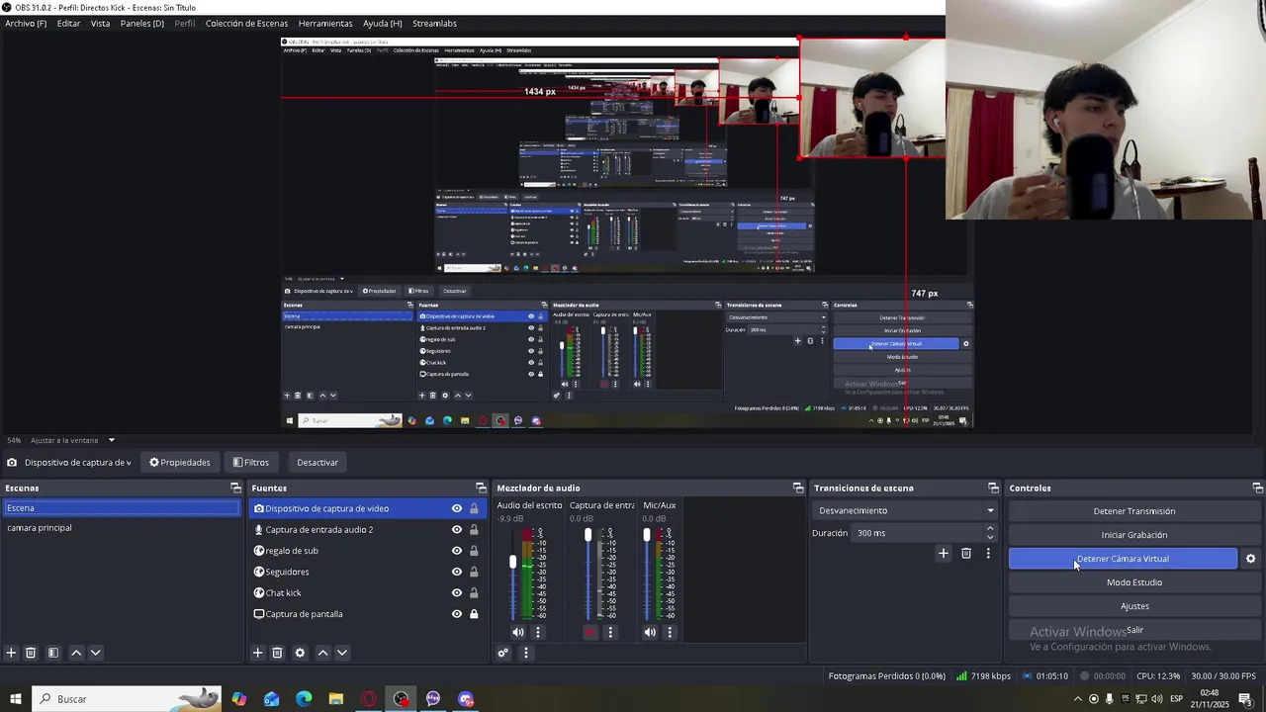Unlock the Captura de pantalla source
Image resolution: width=1266 pixels, height=712 pixels.
tap(474, 614)
